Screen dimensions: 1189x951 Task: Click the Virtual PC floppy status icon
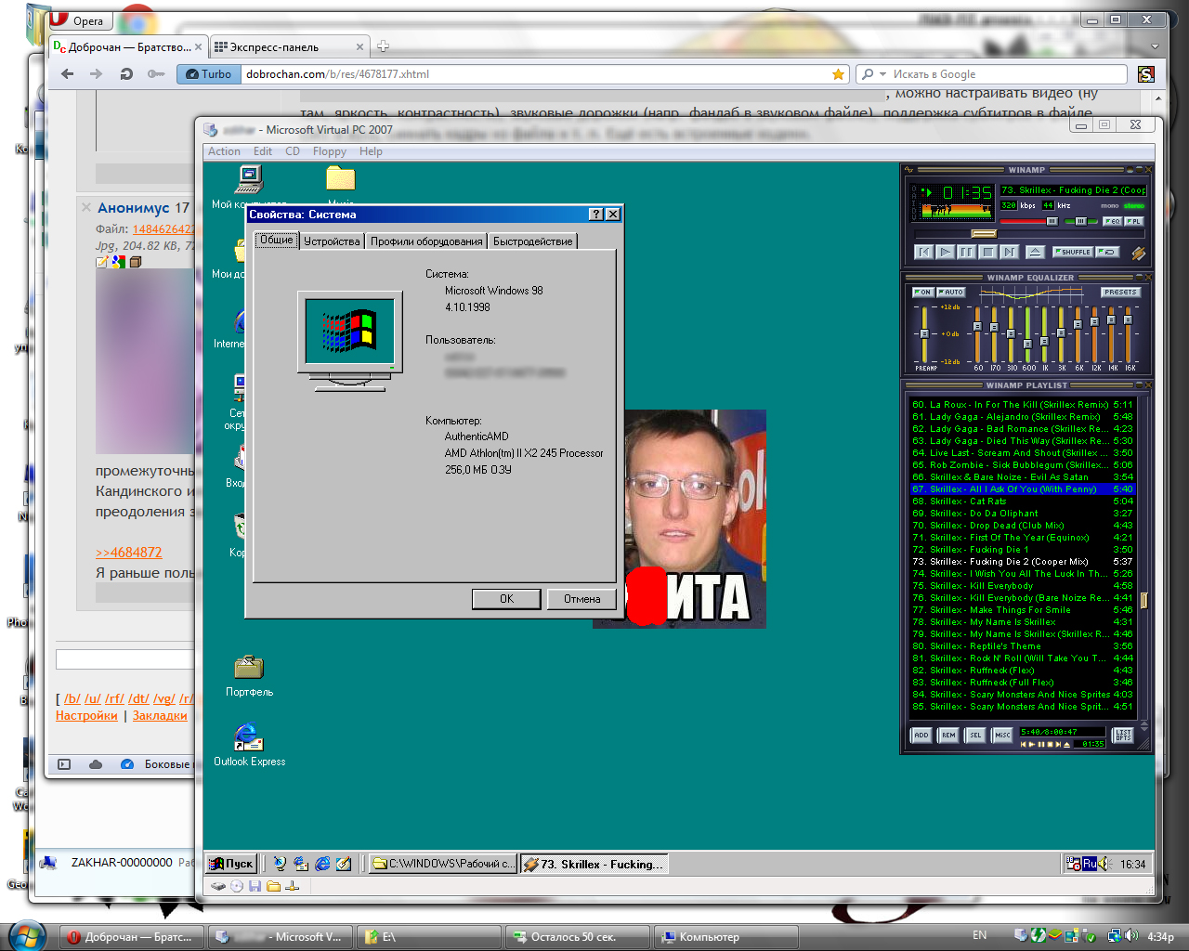pyautogui.click(x=255, y=886)
